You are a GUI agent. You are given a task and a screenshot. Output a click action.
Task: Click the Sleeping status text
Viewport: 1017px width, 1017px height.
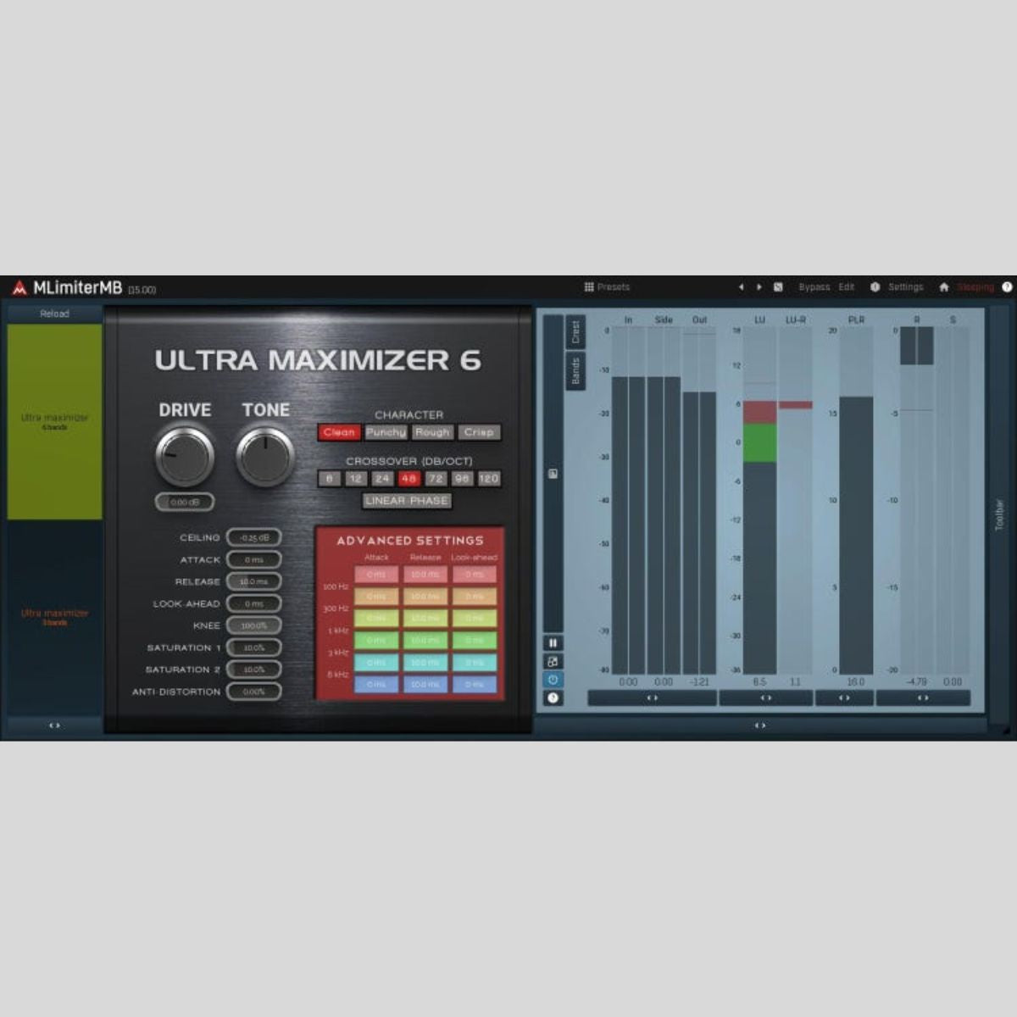[975, 287]
